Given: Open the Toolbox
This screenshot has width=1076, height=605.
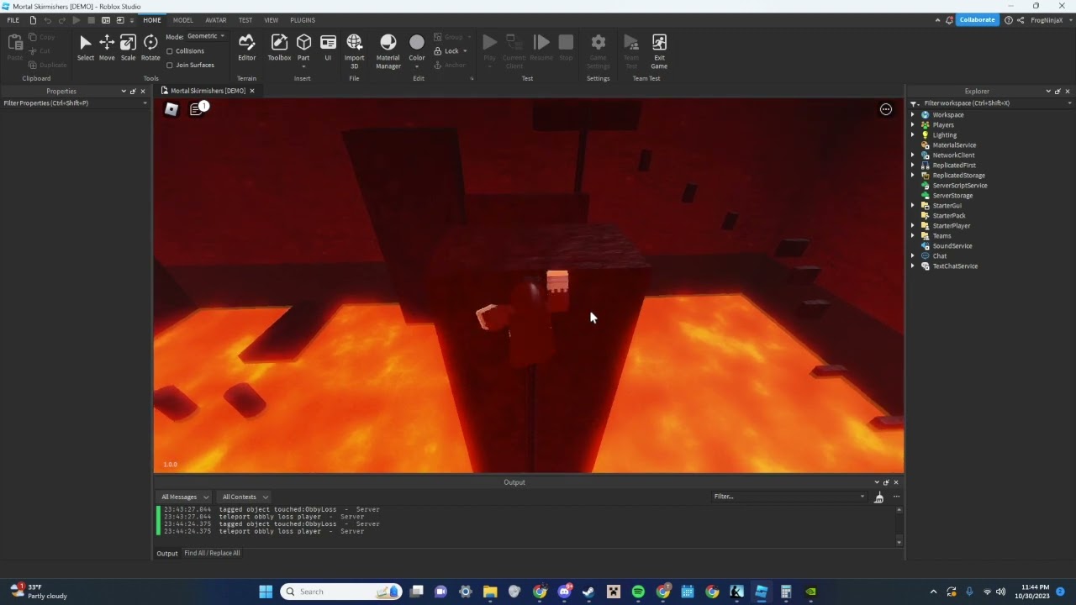Looking at the screenshot, I should (279, 48).
